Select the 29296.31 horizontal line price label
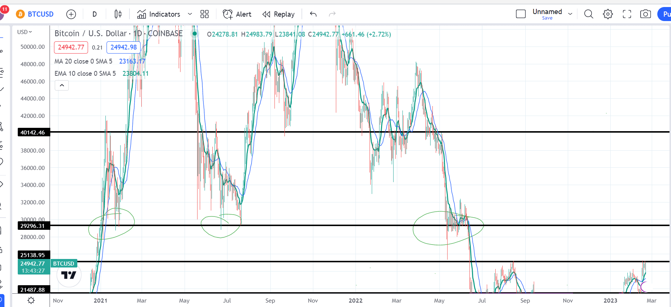This screenshot has height=307, width=671. pyautogui.click(x=34, y=226)
